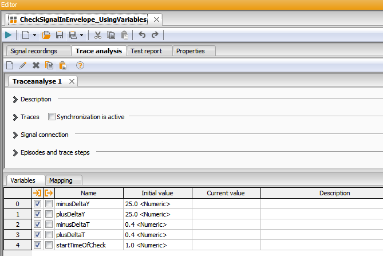This screenshot has width=383, height=256.
Task: Enable Synchronization is active checkbox
Action: click(52, 116)
